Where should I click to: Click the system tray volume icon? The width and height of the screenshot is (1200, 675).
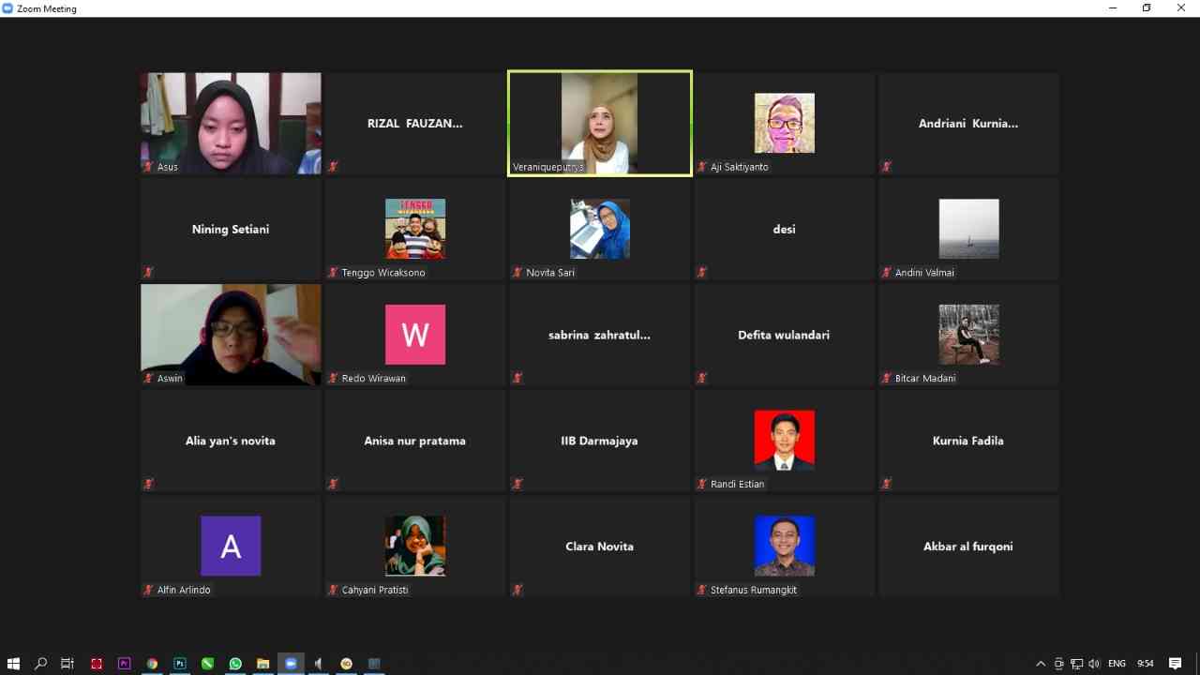1094,664
